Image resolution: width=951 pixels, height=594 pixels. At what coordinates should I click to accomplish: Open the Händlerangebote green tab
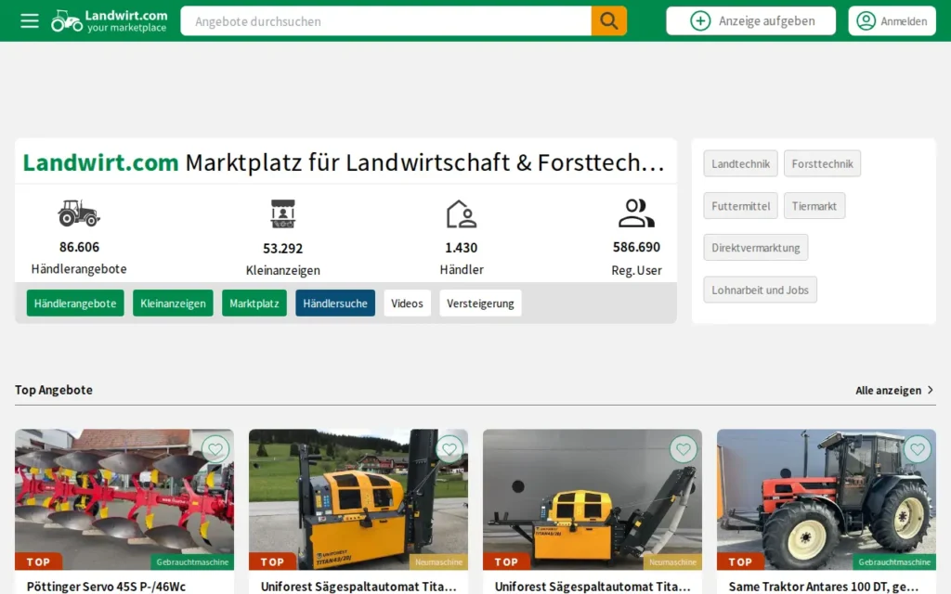point(75,303)
